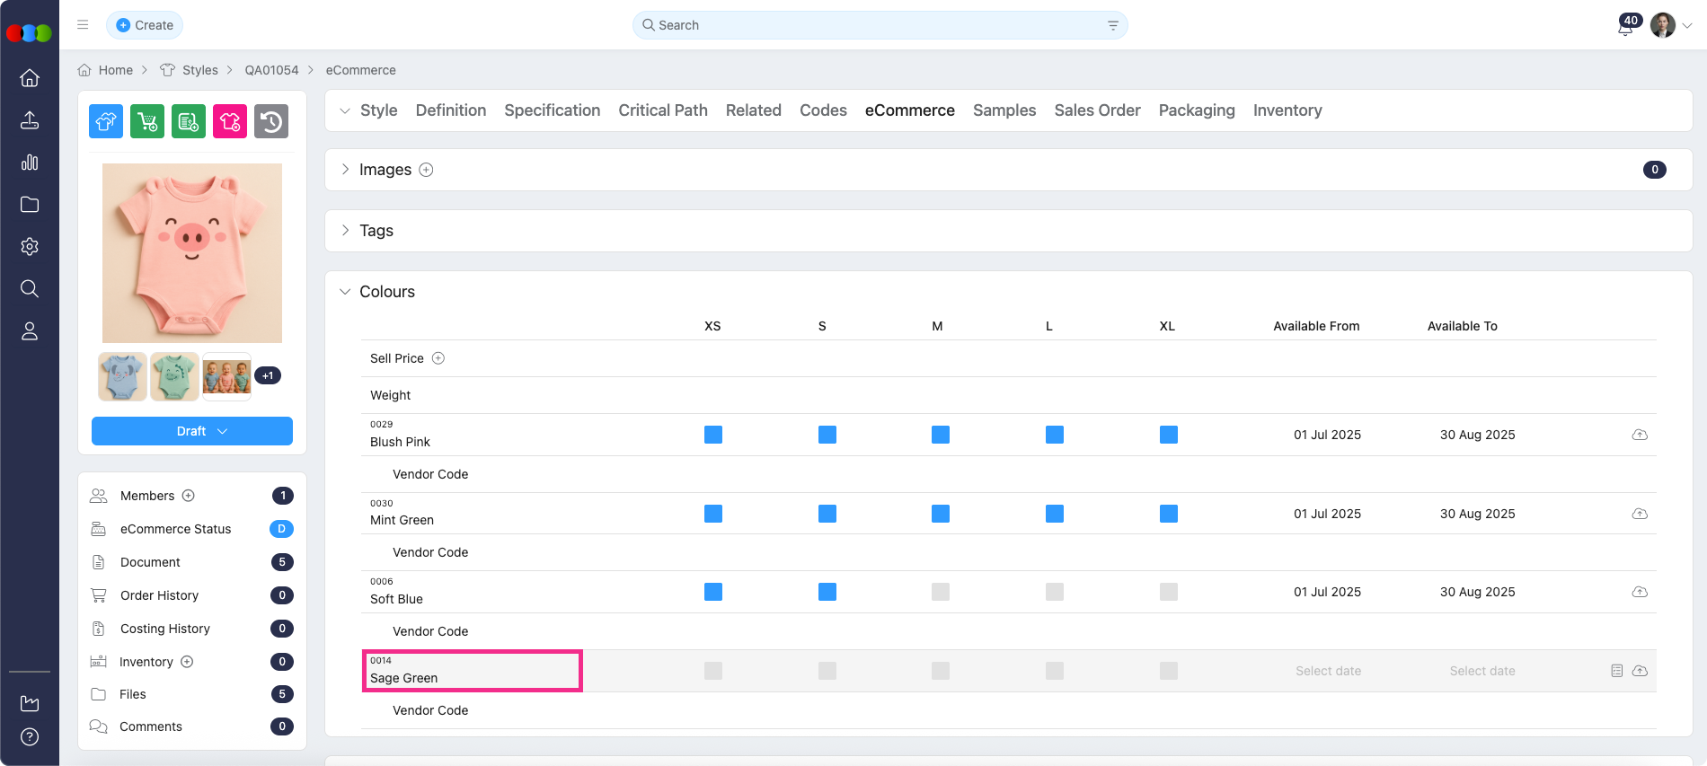This screenshot has height=766, width=1707.
Task: Click the upload icon in left sidebar
Action: (x=30, y=120)
